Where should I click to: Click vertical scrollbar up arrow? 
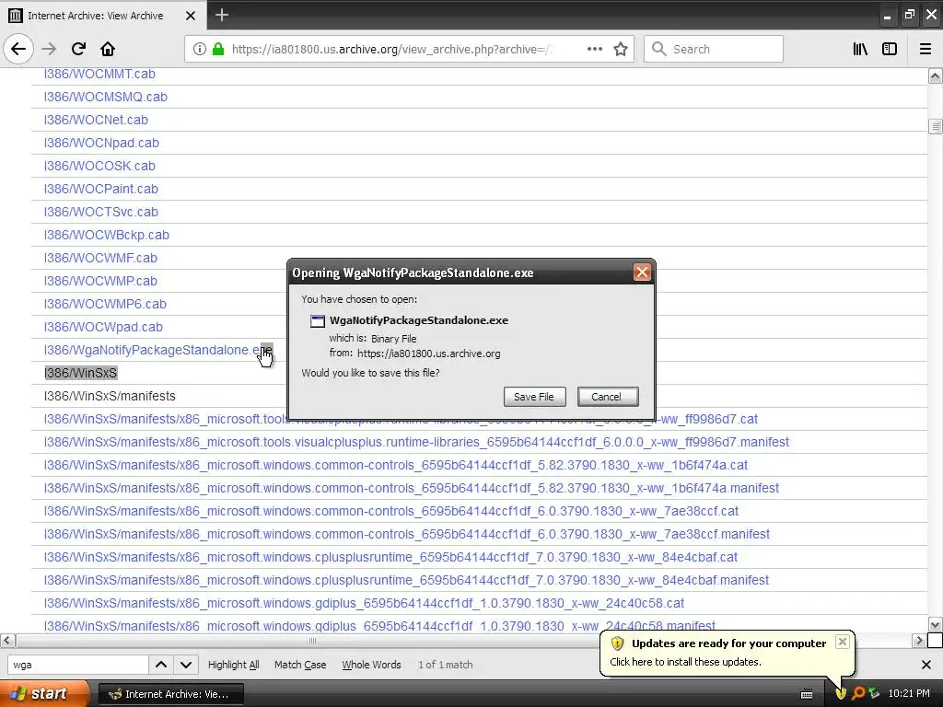click(x=935, y=75)
